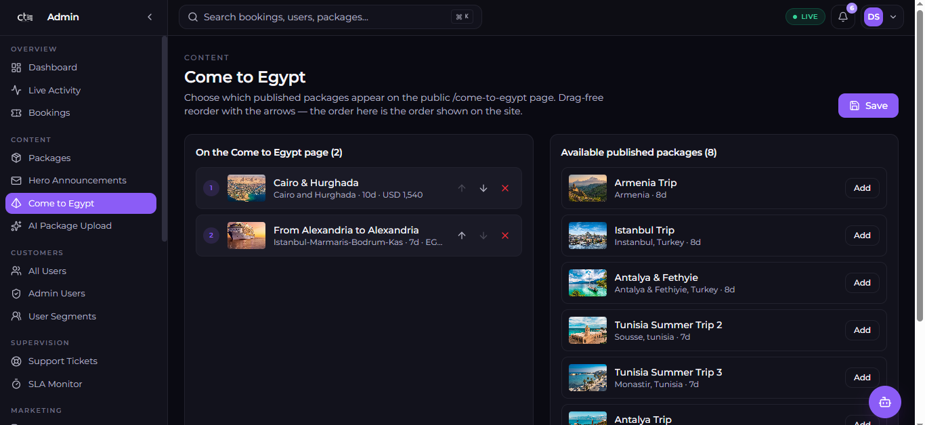Open the Bookings section
925x425 pixels.
(81, 113)
